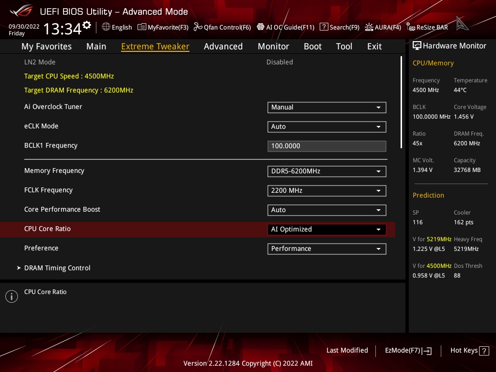This screenshot has width=496, height=372.
Task: Select the highlighted CPU Core Ratio row label
Action: tap(47, 229)
